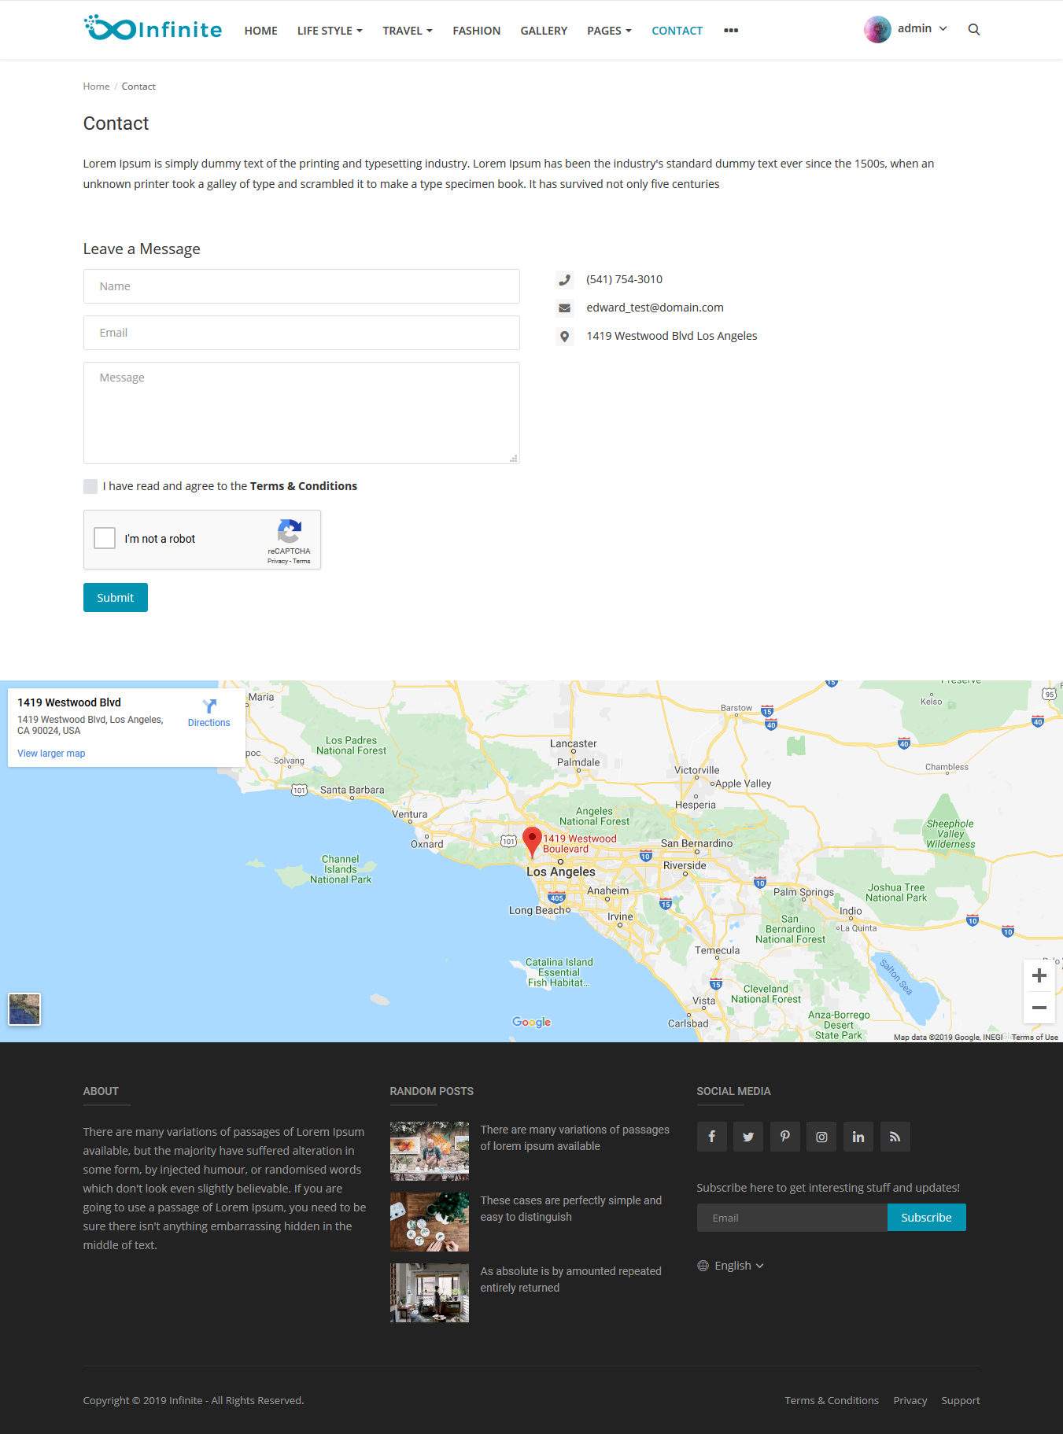Open post 'These cases are perfectly simple'
The image size is (1063, 1434).
pyautogui.click(x=571, y=1209)
